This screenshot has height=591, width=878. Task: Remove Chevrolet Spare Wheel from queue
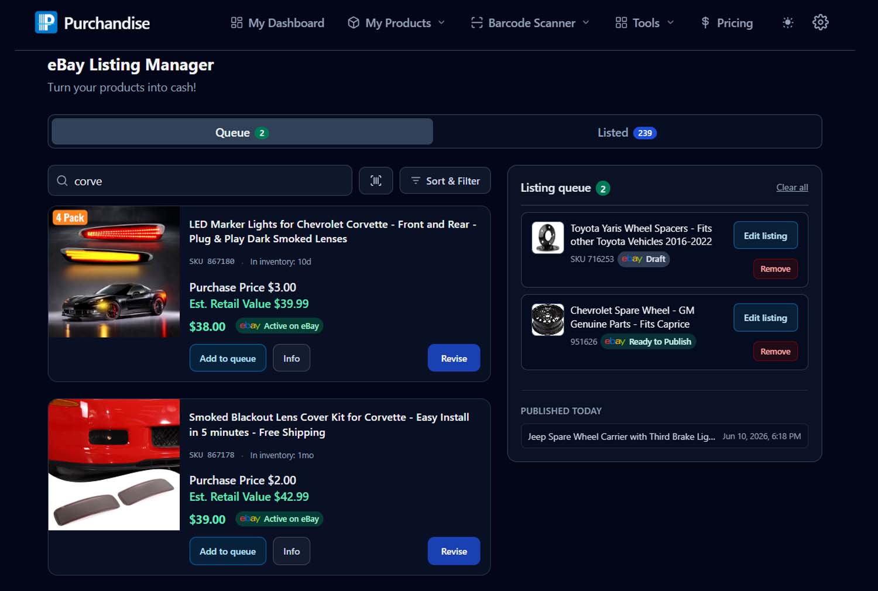click(x=776, y=352)
